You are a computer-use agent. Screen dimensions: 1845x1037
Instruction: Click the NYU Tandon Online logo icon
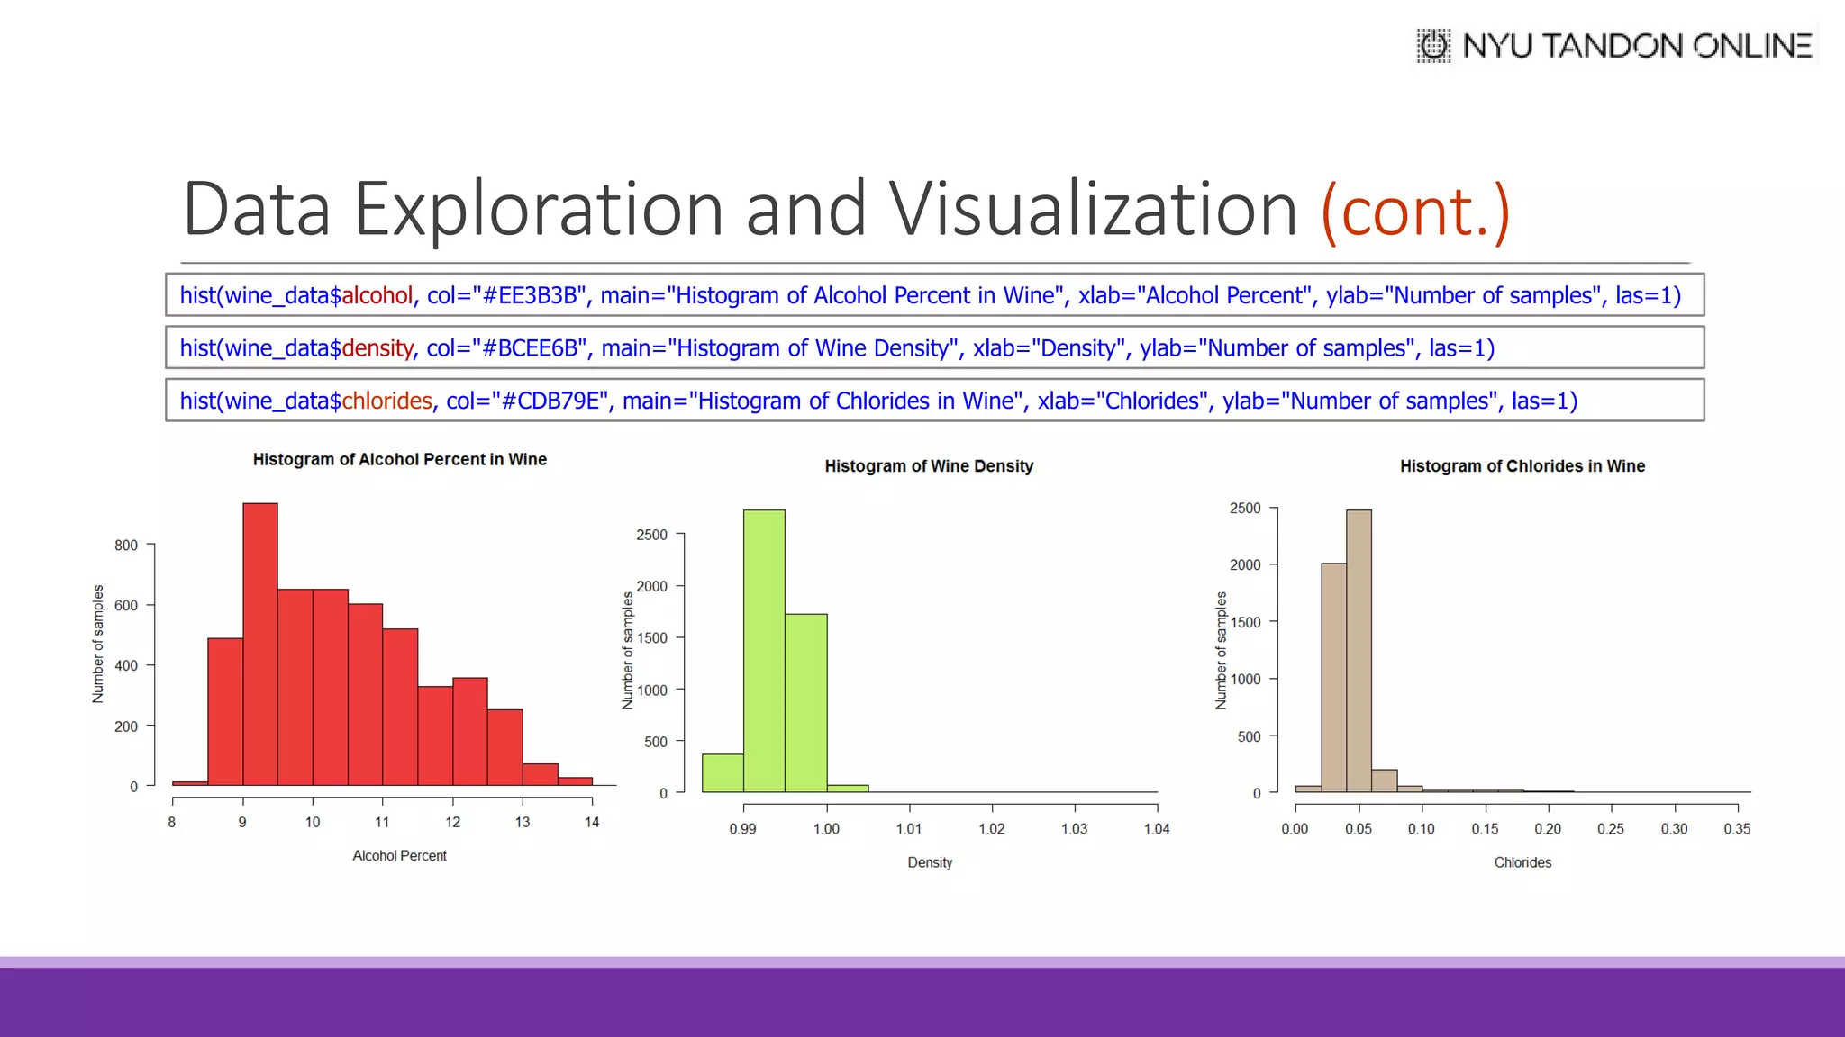point(1433,45)
